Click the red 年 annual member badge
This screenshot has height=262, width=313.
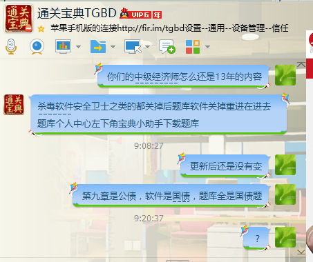(x=158, y=15)
